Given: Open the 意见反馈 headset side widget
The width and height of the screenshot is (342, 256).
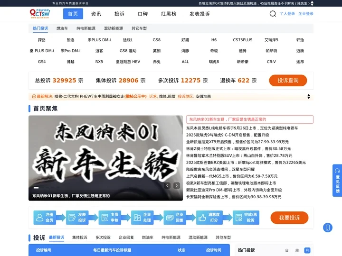Looking at the screenshot, I should [337, 181].
